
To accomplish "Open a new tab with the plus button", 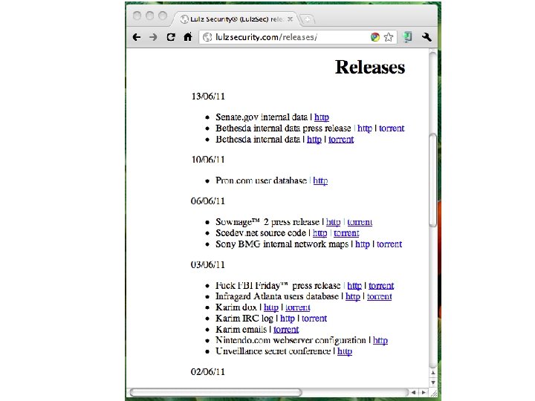I will (x=307, y=19).
